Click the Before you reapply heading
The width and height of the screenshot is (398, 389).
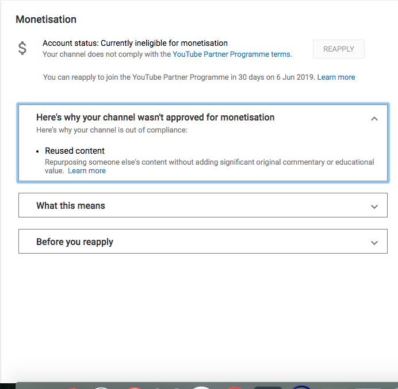click(x=75, y=242)
